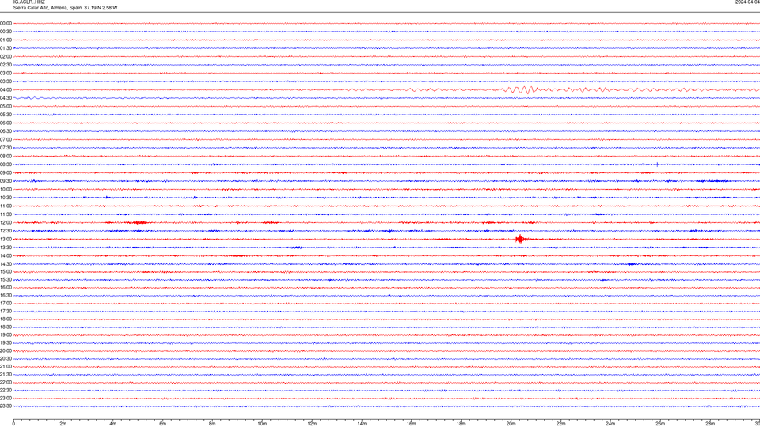Click the 14:30 row label
Viewport: 760px width, 427px height.
pyautogui.click(x=6, y=264)
